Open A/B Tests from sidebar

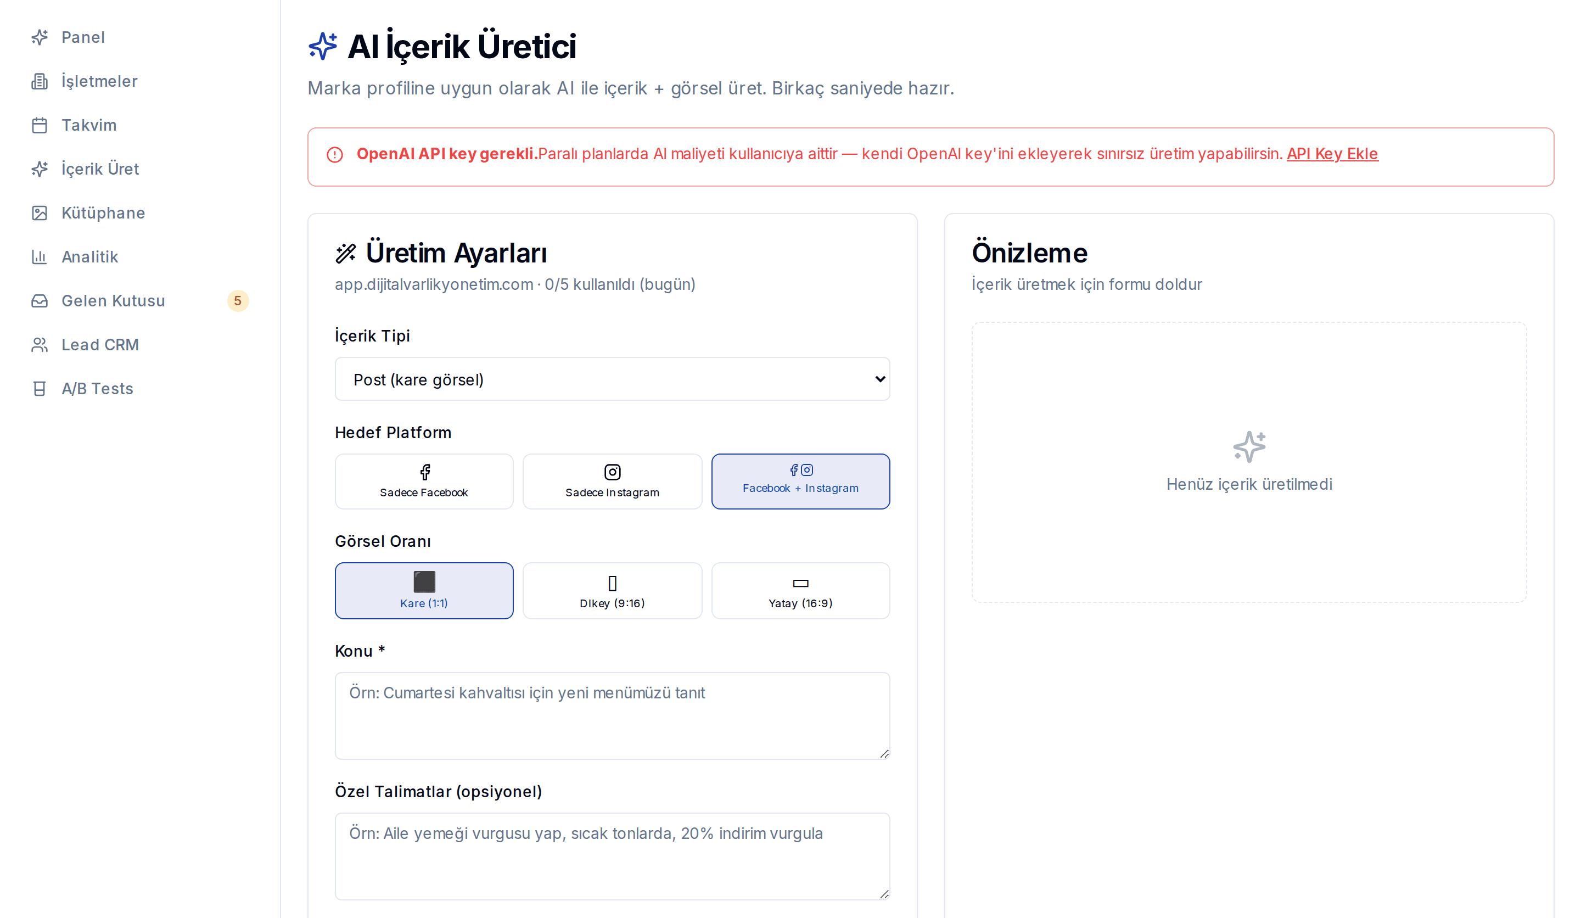139,388
